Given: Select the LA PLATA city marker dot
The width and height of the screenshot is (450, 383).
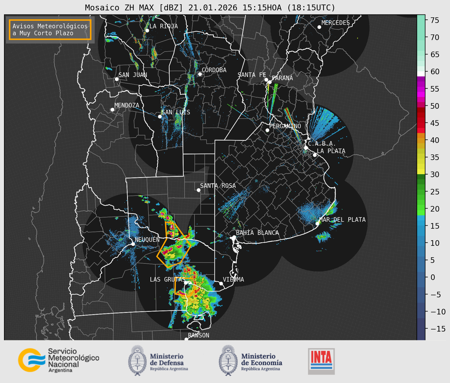Looking at the screenshot, I should click(315, 155).
